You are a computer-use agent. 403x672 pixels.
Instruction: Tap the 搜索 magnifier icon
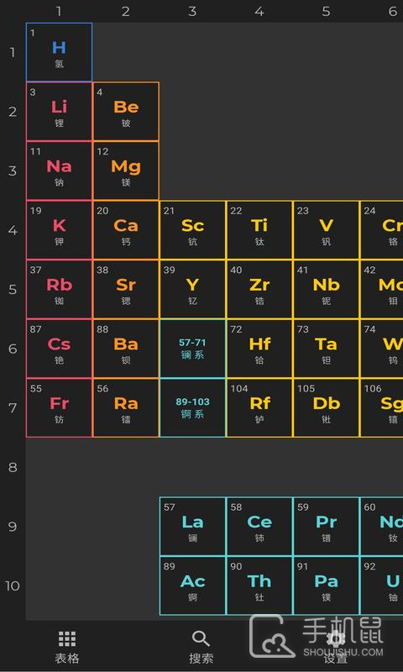(201, 639)
